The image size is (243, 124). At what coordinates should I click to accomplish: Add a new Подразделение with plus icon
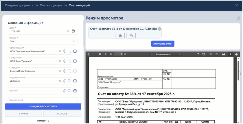point(75,81)
